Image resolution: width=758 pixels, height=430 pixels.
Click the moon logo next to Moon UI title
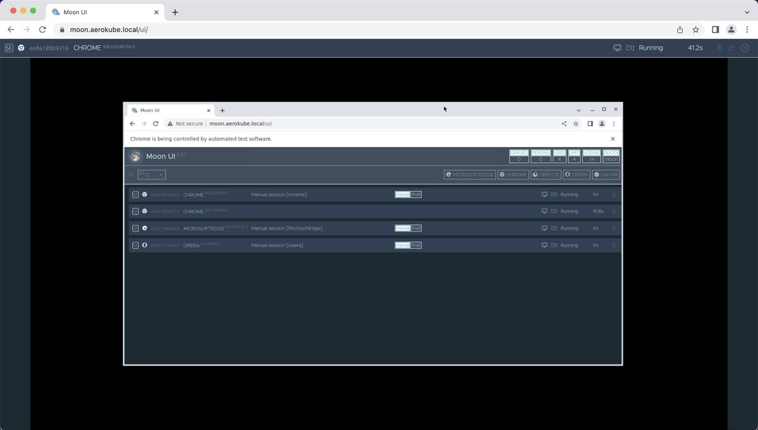(135, 156)
